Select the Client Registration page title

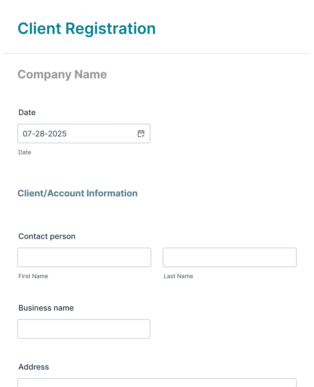coord(87,28)
